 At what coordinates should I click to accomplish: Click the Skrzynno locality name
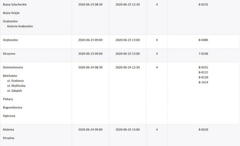(9, 54)
